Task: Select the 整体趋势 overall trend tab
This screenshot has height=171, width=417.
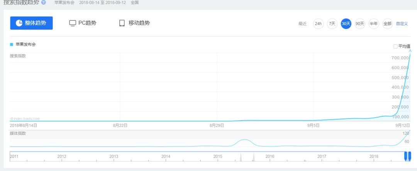Action: (31, 23)
